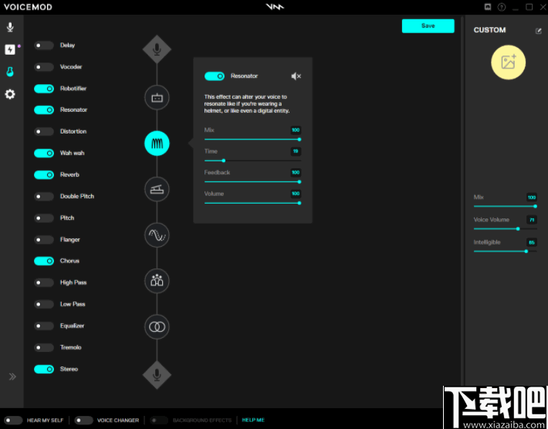Open the HELP ME link

point(253,420)
